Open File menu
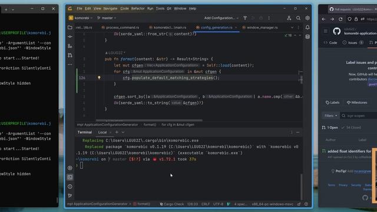This screenshot has height=212, width=377. (80, 8)
